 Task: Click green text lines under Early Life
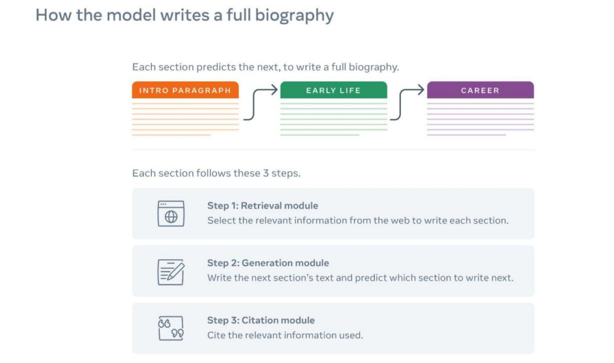pos(333,119)
